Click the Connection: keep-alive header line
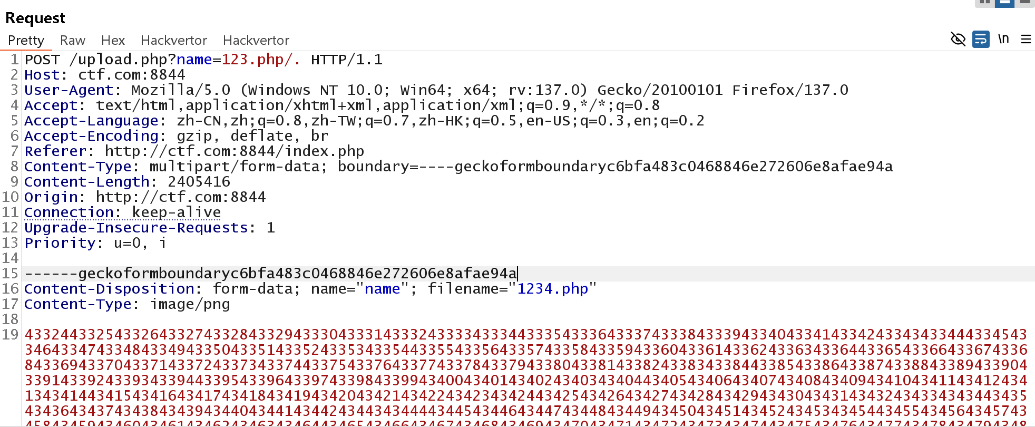The width and height of the screenshot is (1035, 427). coord(122,212)
